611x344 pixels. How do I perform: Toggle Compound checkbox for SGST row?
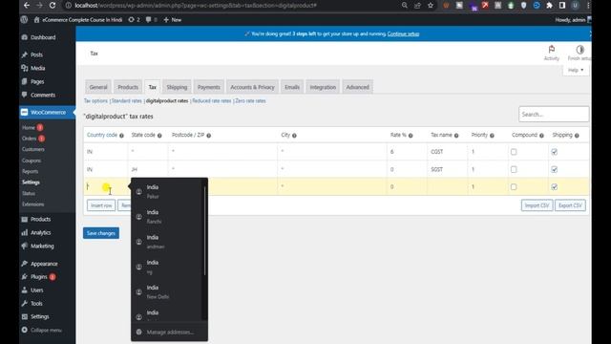(514, 169)
